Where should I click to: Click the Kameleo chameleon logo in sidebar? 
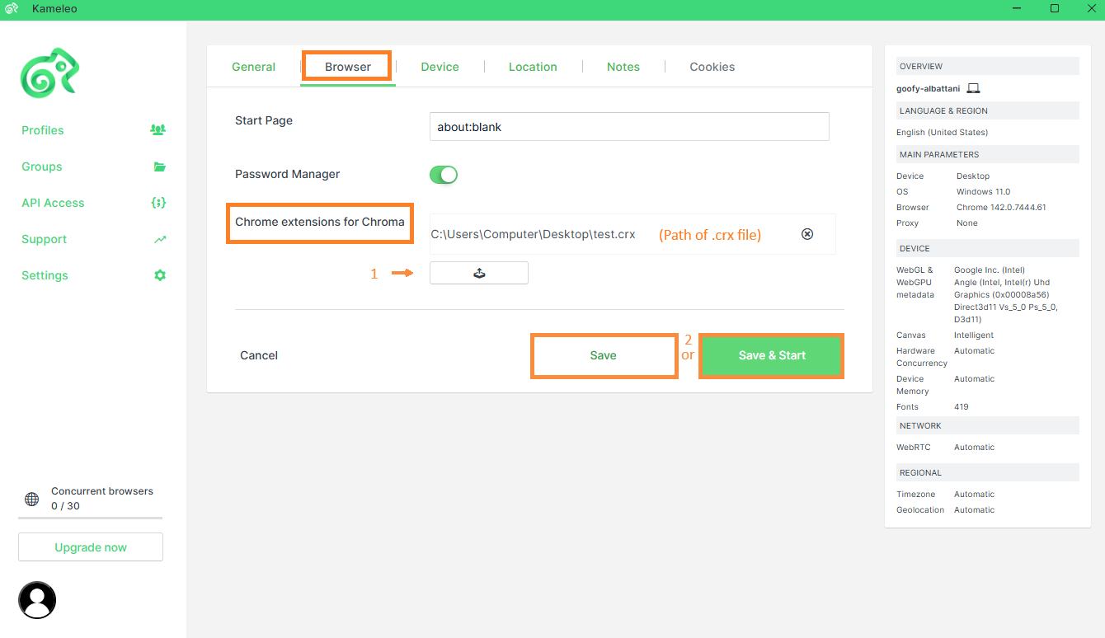(x=49, y=73)
